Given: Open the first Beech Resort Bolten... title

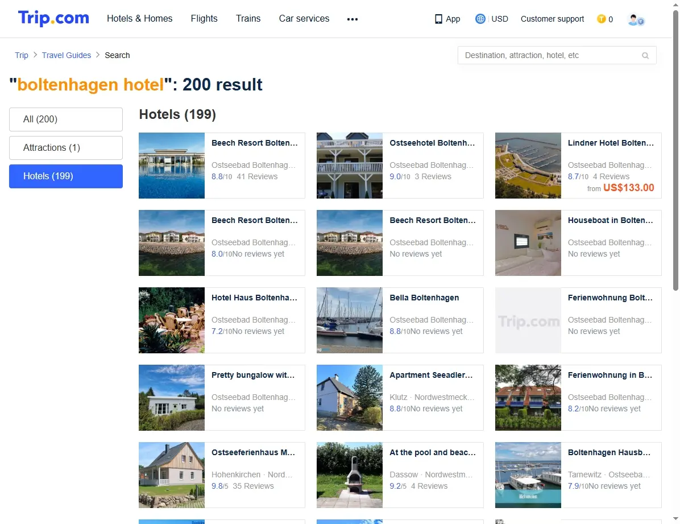Looking at the screenshot, I should (x=255, y=143).
